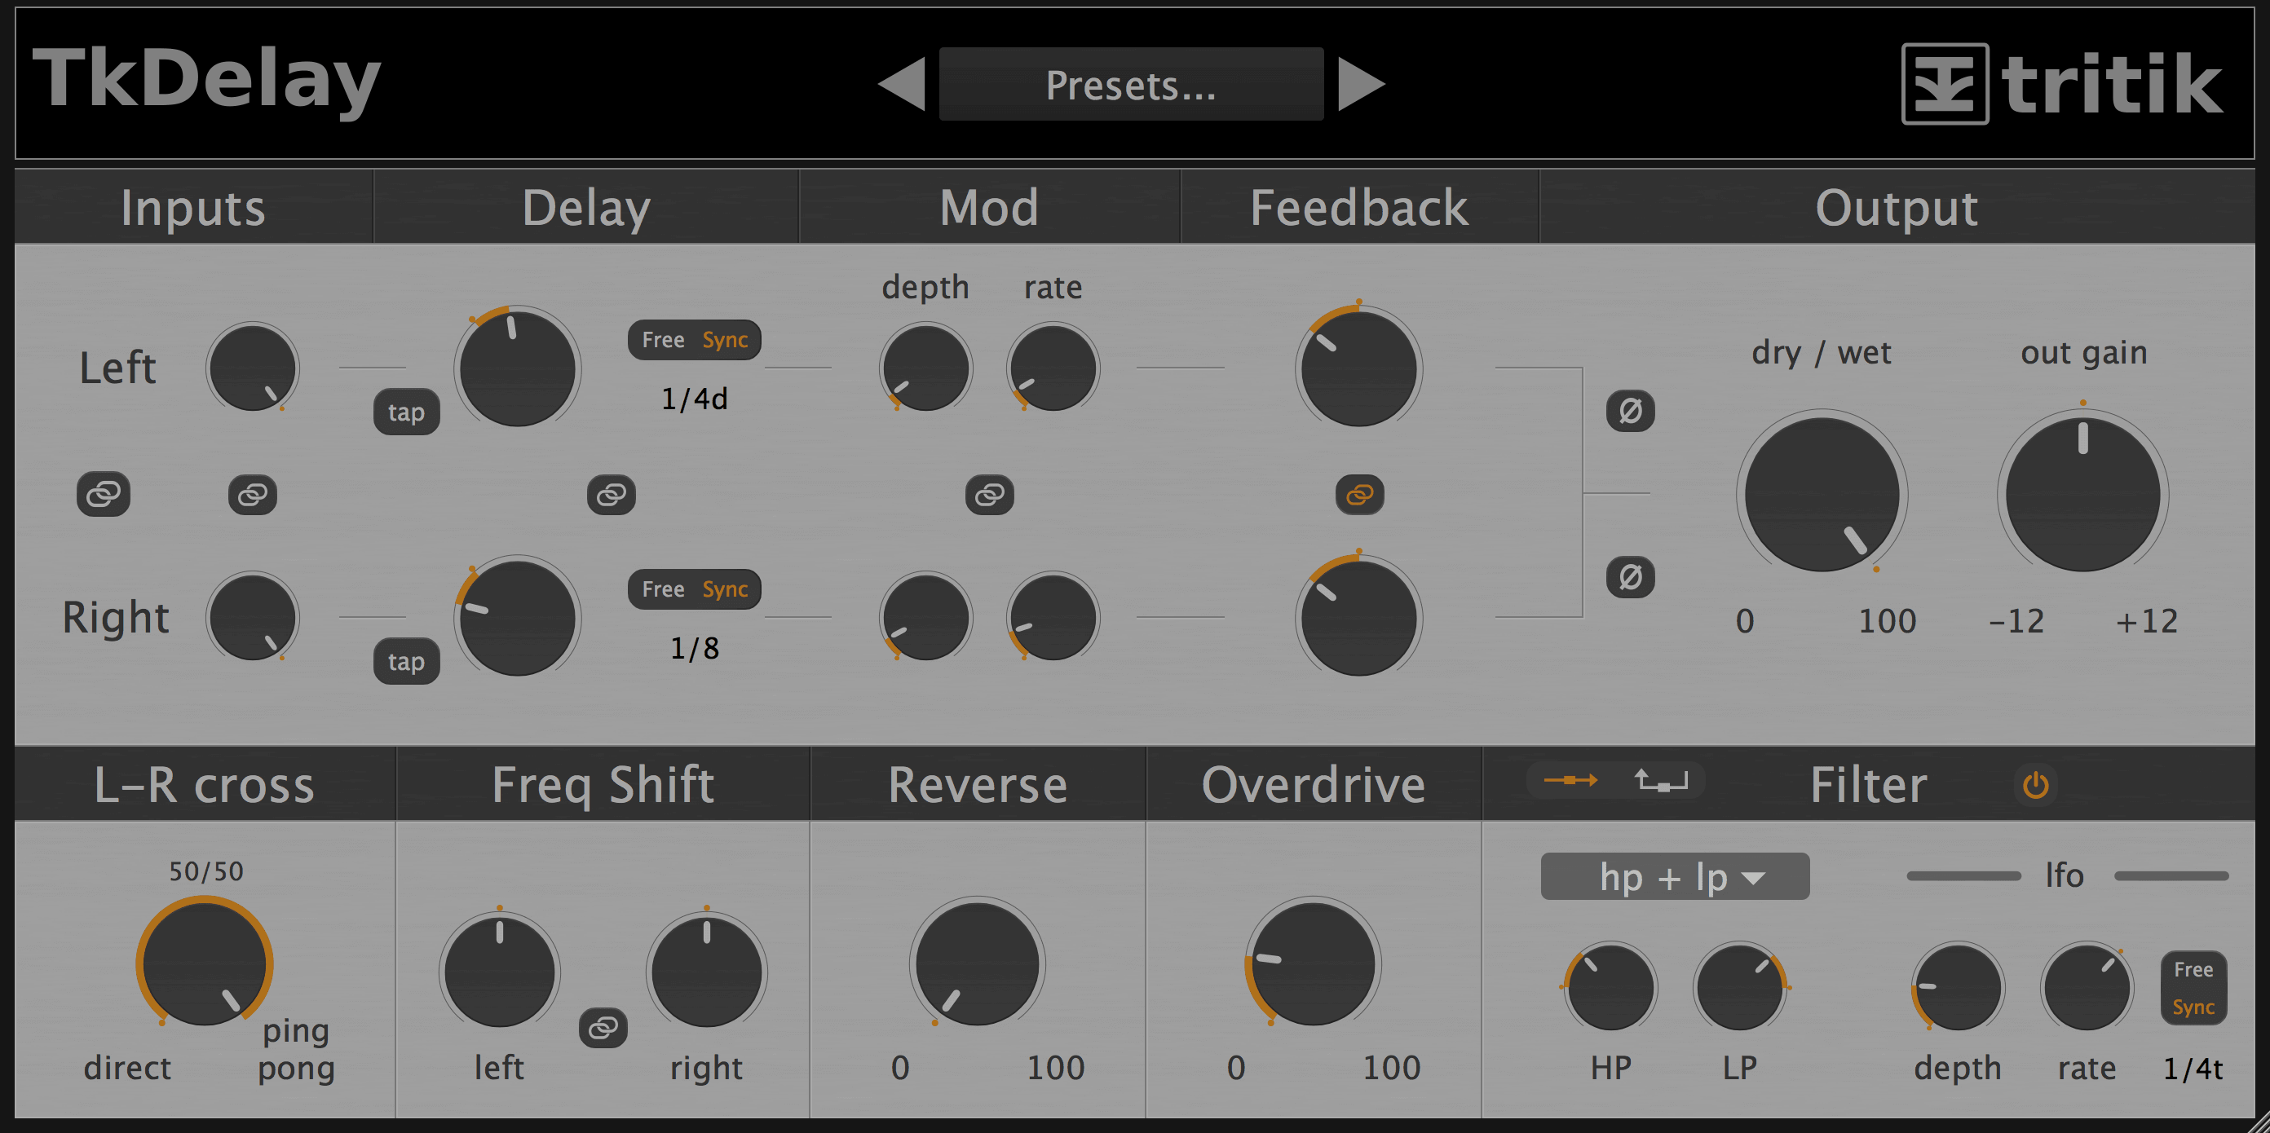Viewport: 2270px width, 1133px height.
Task: Open the left delay 1/4d sync value
Action: [695, 399]
